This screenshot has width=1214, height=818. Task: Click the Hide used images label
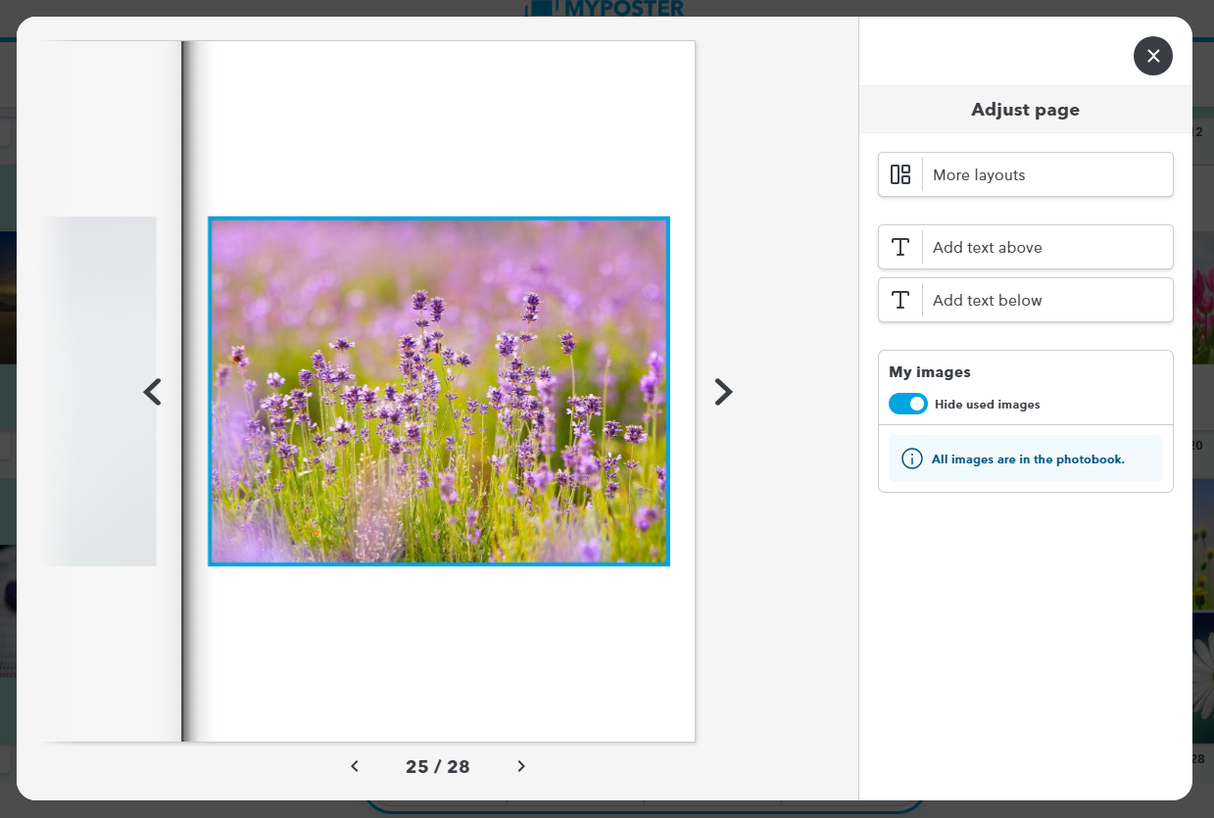click(x=987, y=405)
